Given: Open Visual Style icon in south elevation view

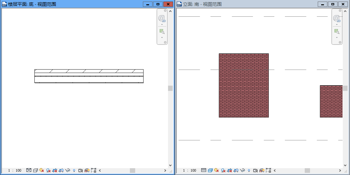Looking at the screenshot, I should pyautogui.click(x=210, y=170).
